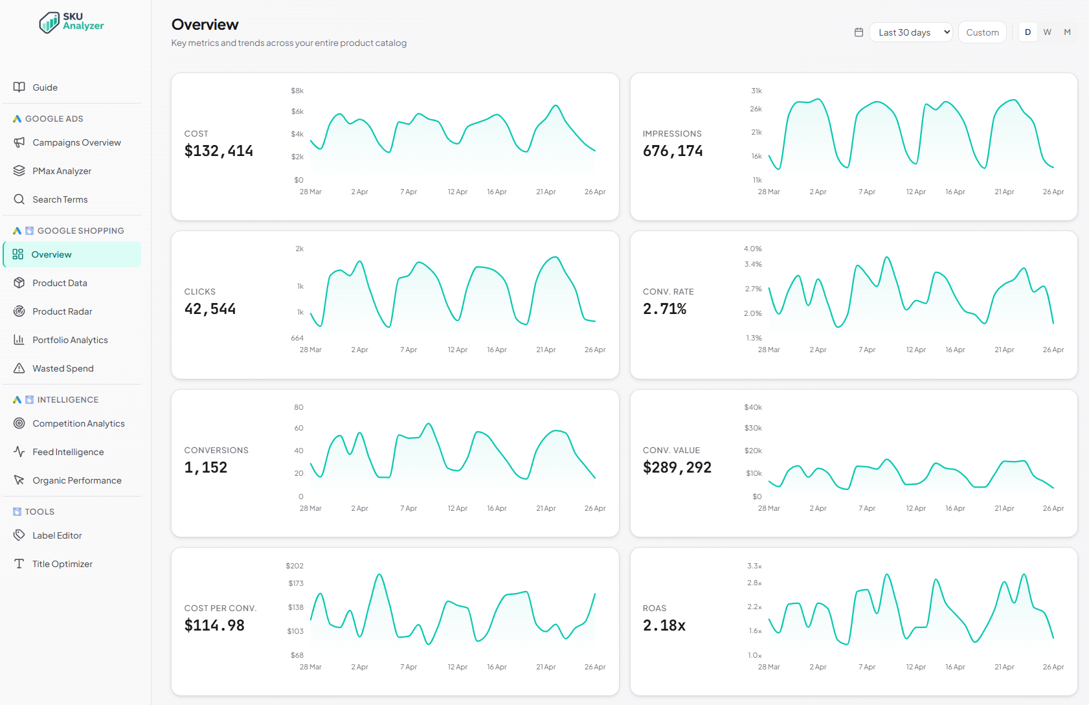Select Feed Intelligence waveform icon

pos(19,451)
